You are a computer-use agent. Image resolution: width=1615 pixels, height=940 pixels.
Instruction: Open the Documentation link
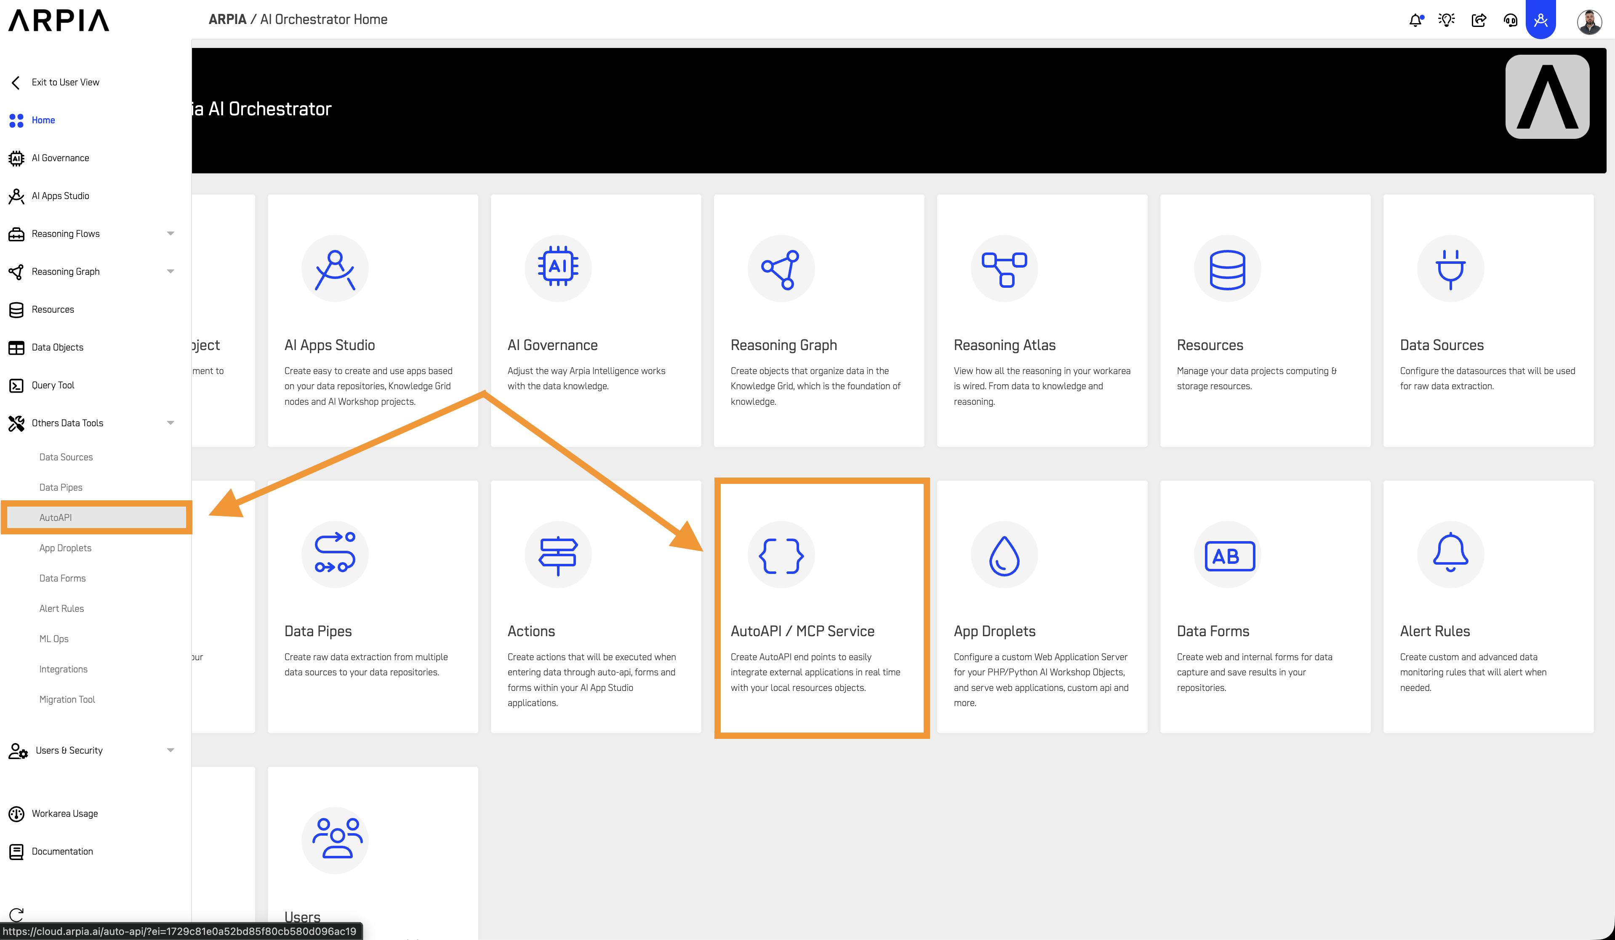coord(62,851)
